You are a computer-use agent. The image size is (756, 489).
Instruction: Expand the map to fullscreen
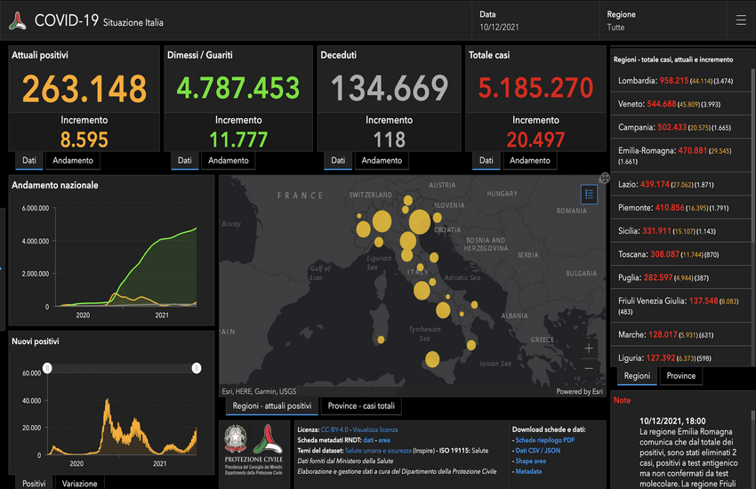605,179
